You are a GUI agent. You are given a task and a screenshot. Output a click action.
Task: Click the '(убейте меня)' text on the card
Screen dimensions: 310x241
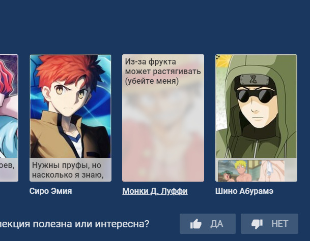pyautogui.click(x=152, y=81)
